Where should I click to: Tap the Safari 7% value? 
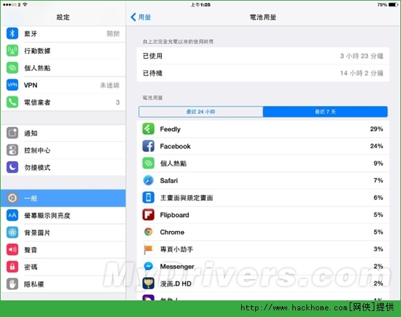pyautogui.click(x=378, y=180)
